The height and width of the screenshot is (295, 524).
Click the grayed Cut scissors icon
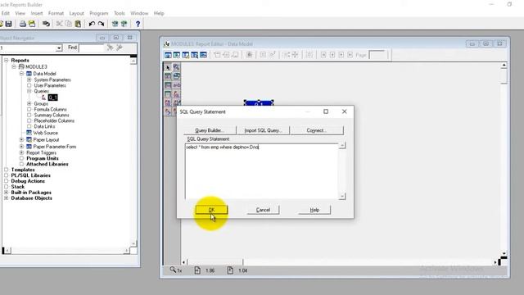60,24
